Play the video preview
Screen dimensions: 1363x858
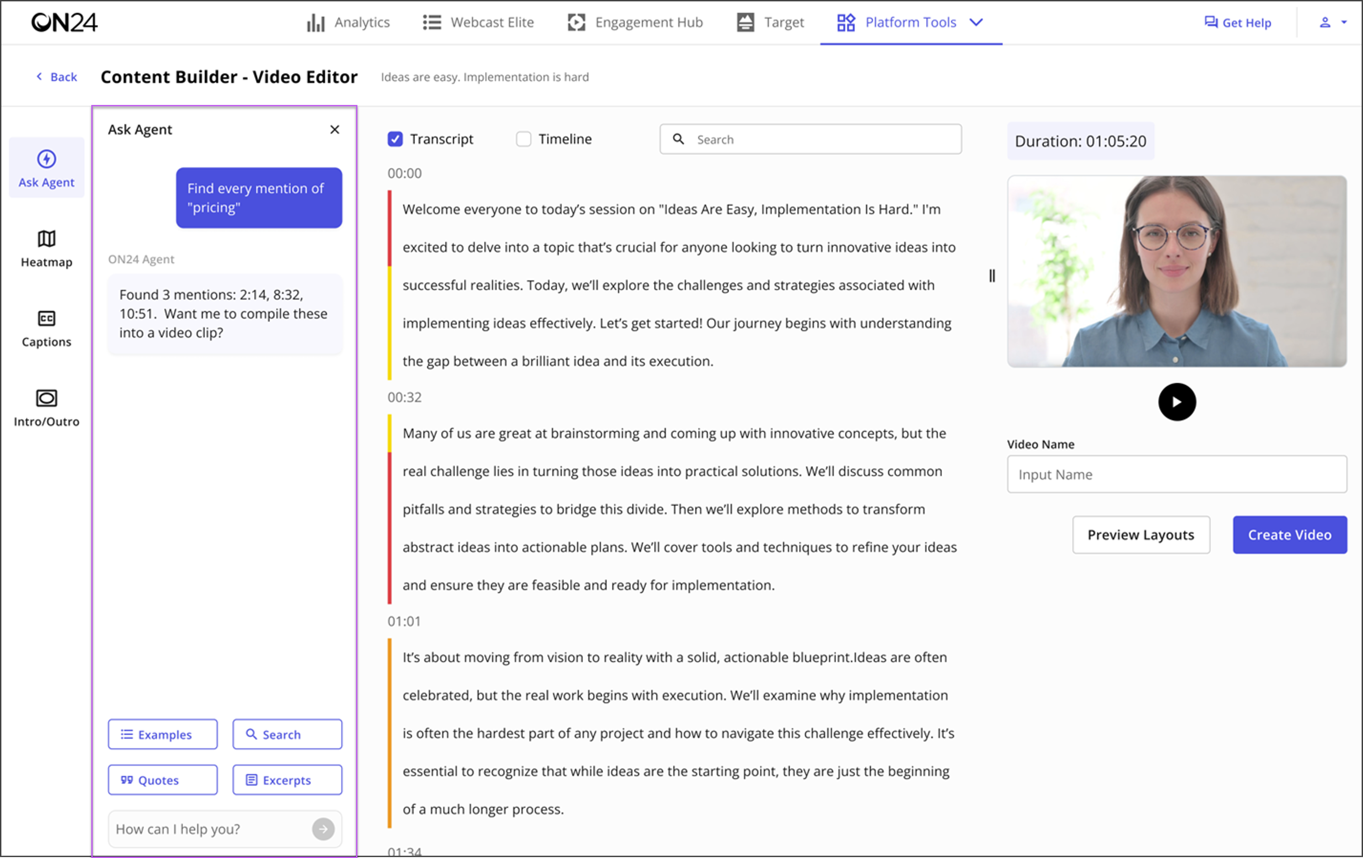tap(1177, 402)
